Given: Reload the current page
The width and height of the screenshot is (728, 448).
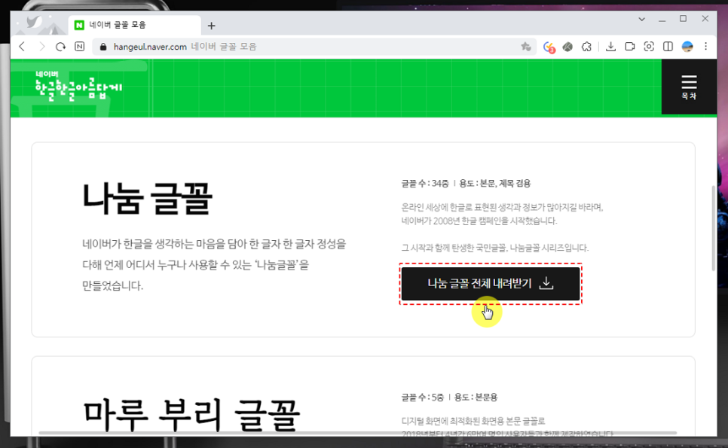Looking at the screenshot, I should click(60, 47).
